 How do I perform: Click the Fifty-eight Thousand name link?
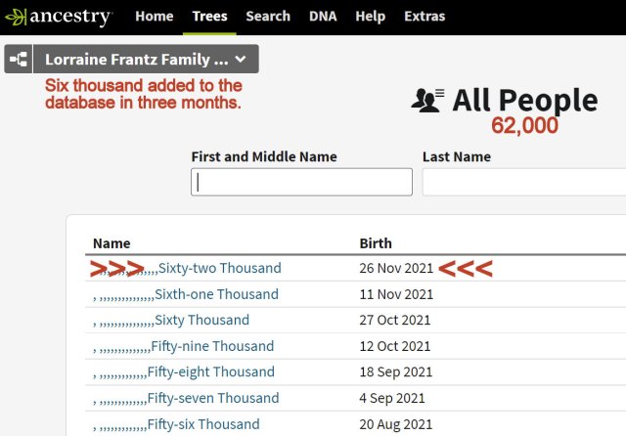(211, 371)
